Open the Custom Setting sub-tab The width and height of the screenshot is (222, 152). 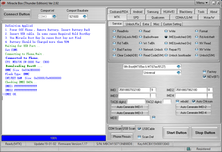coord(172,24)
